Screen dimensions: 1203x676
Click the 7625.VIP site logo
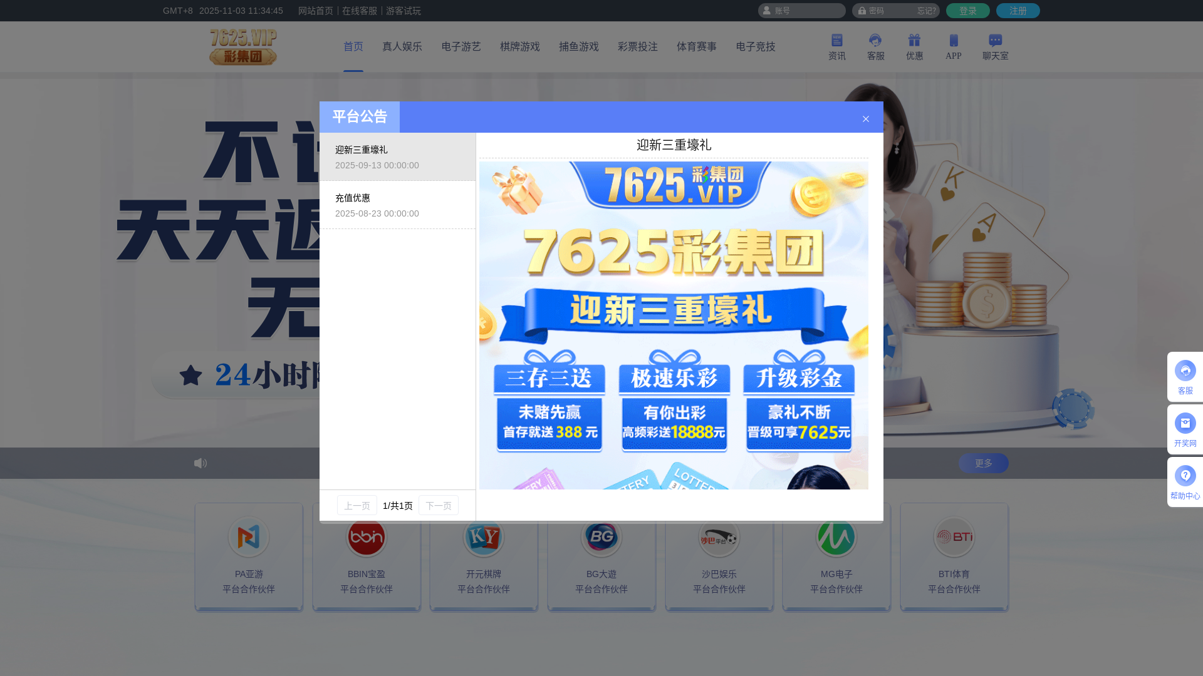(243, 47)
